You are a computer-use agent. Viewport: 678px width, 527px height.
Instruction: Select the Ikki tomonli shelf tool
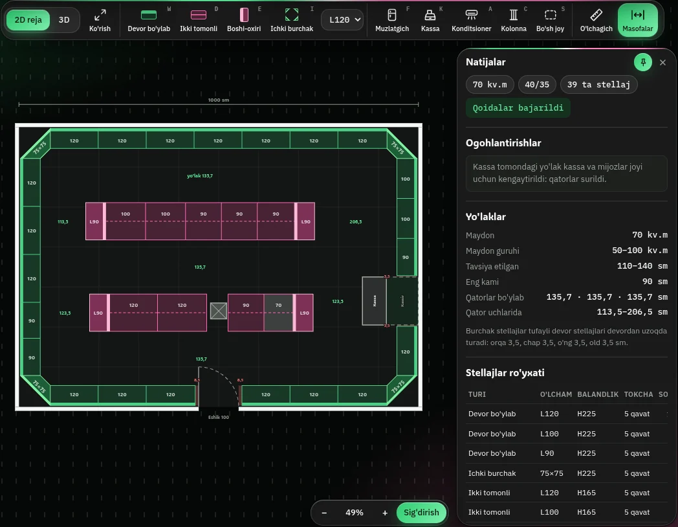[199, 20]
